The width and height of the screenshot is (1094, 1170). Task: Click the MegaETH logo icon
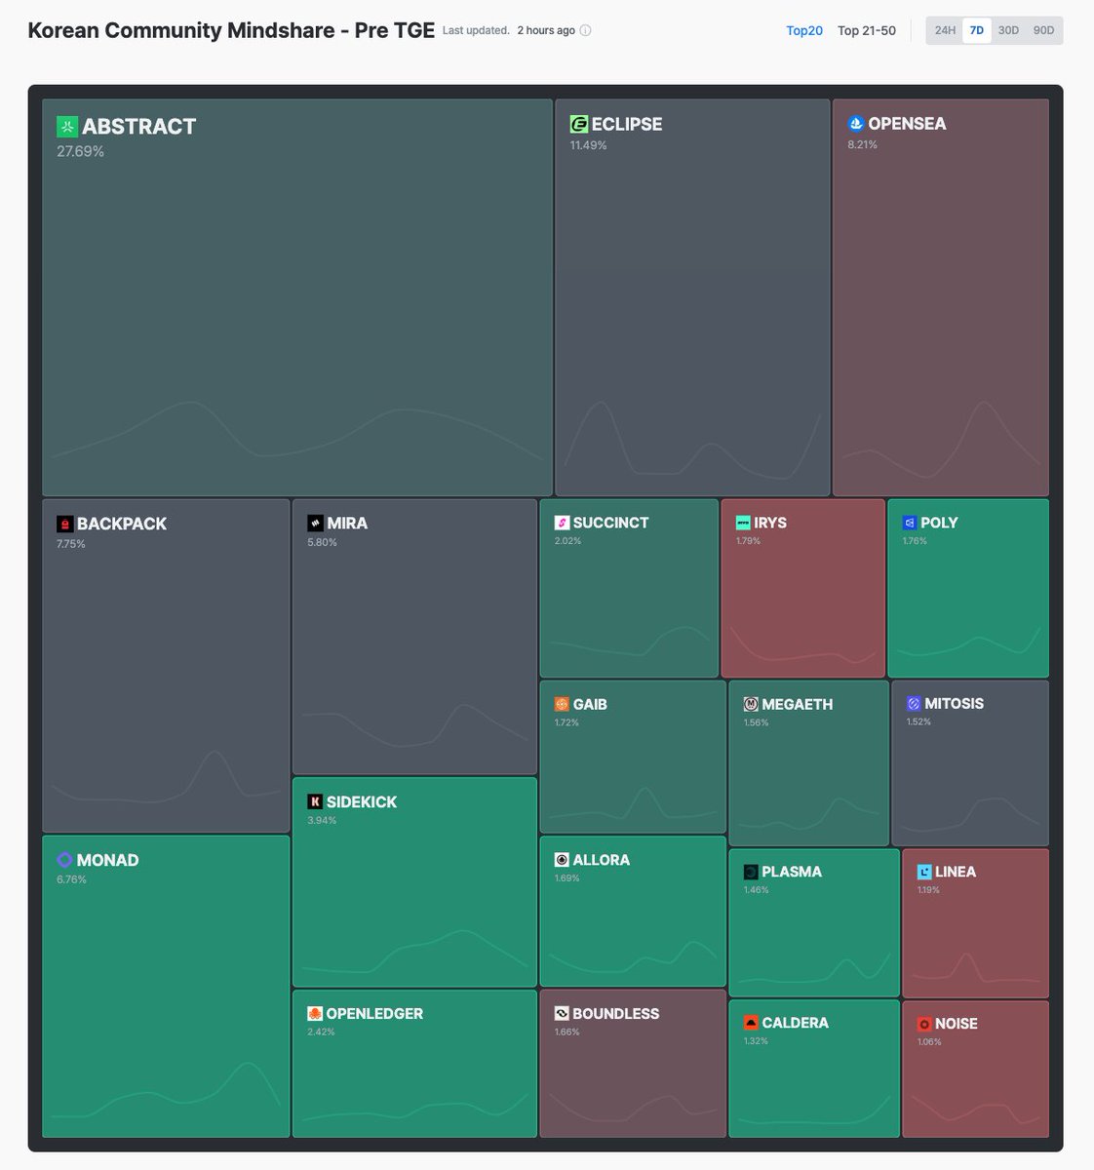751,704
